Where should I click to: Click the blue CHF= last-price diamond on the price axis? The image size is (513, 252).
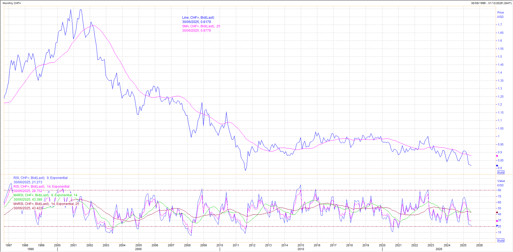click(x=497, y=165)
